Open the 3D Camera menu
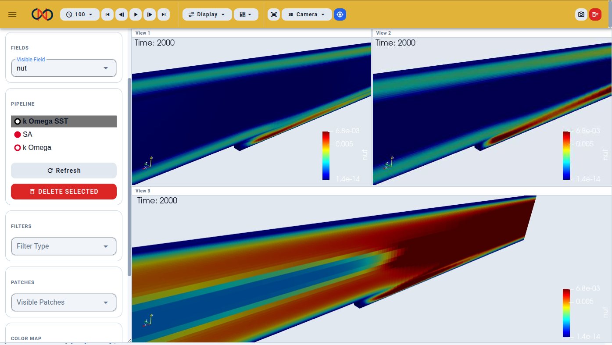 pyautogui.click(x=307, y=14)
